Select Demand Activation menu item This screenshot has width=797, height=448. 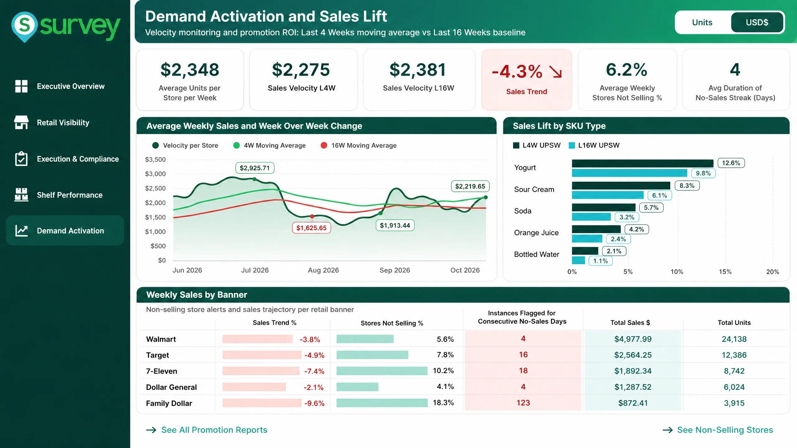(x=65, y=231)
